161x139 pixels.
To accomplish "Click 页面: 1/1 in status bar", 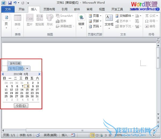I will [x=9, y=135].
